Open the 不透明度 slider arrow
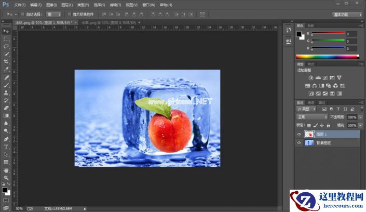 [x=361, y=117]
